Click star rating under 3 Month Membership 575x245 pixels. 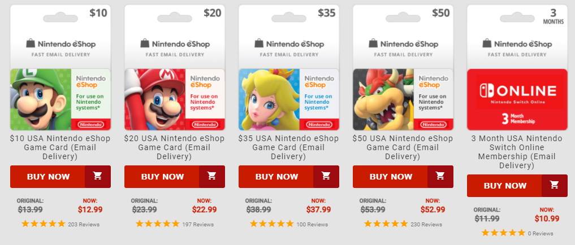[503, 233]
